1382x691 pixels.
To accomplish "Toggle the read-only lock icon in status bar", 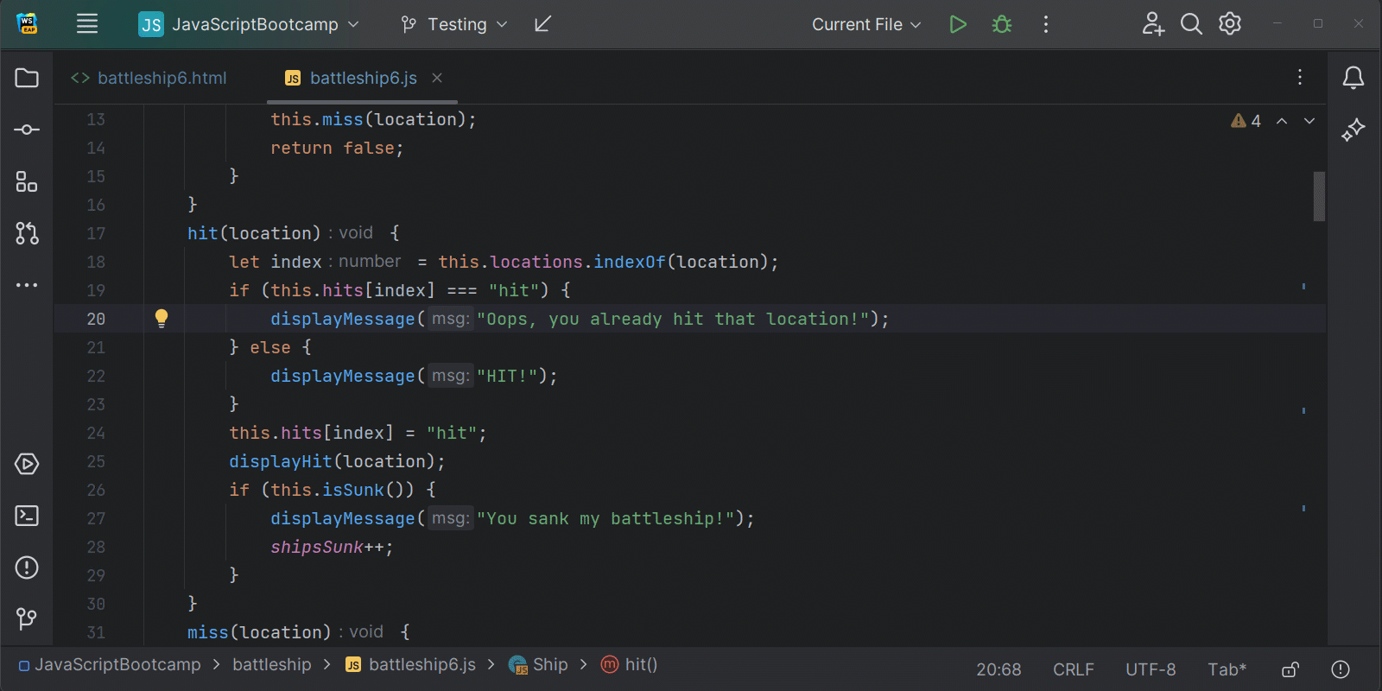I will point(1290,669).
